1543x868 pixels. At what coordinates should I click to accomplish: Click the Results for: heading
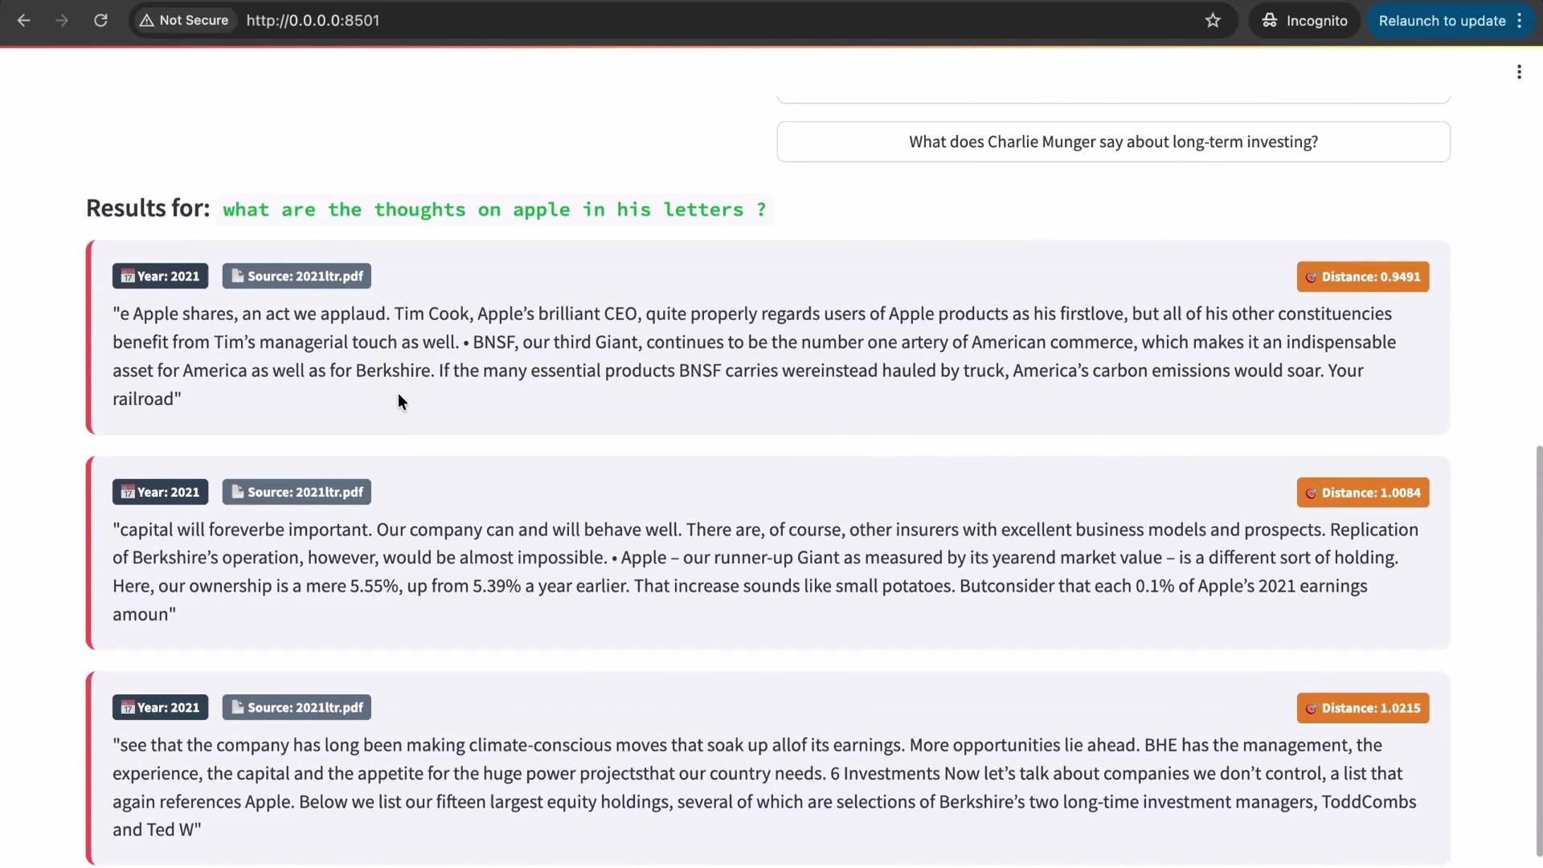pos(148,208)
